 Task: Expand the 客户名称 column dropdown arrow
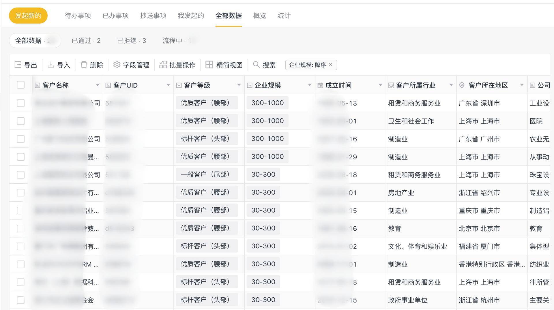coord(98,85)
